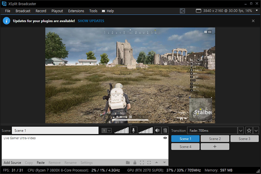Expand the transition list chevron
The image size is (261, 174).
coord(241,131)
